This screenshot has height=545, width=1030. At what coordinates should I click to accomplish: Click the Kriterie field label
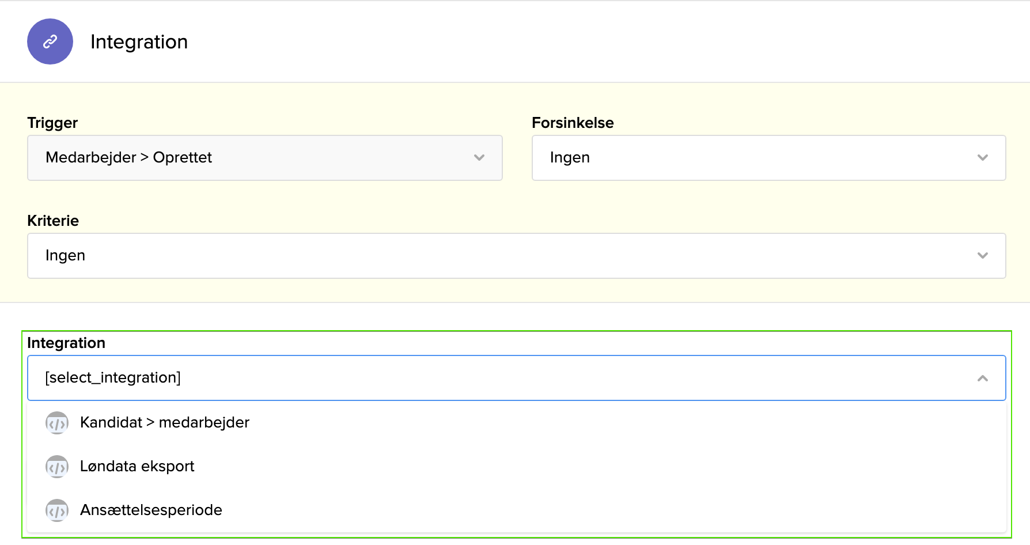click(x=53, y=220)
